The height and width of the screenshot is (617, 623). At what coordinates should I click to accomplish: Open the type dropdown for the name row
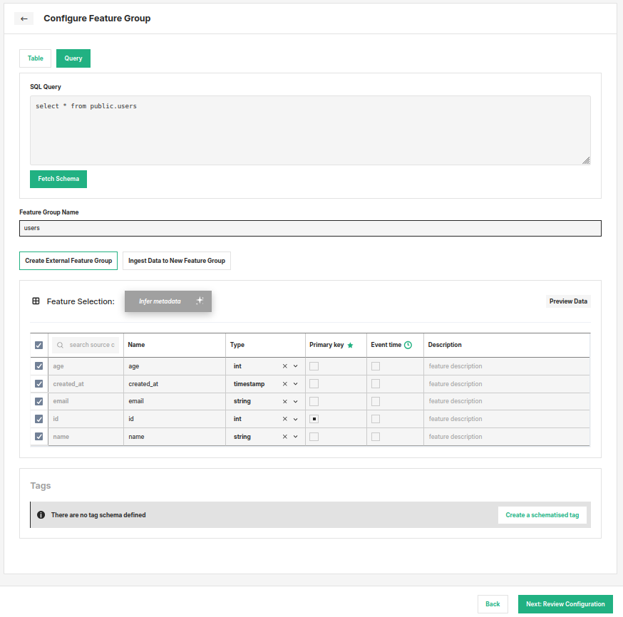click(295, 436)
